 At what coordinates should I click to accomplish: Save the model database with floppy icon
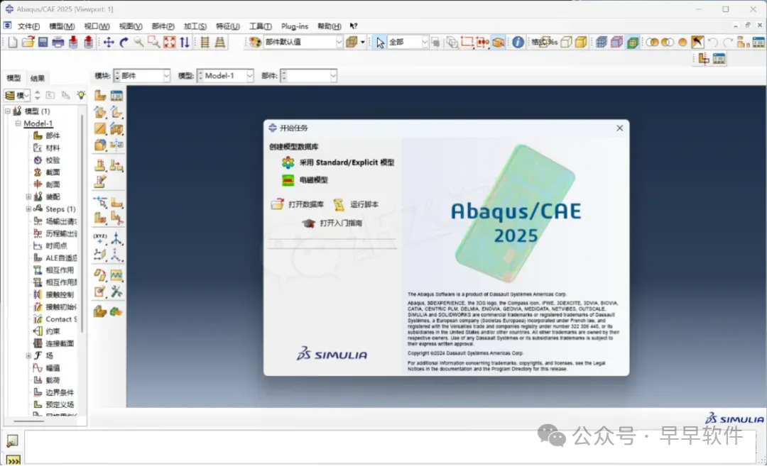click(43, 43)
